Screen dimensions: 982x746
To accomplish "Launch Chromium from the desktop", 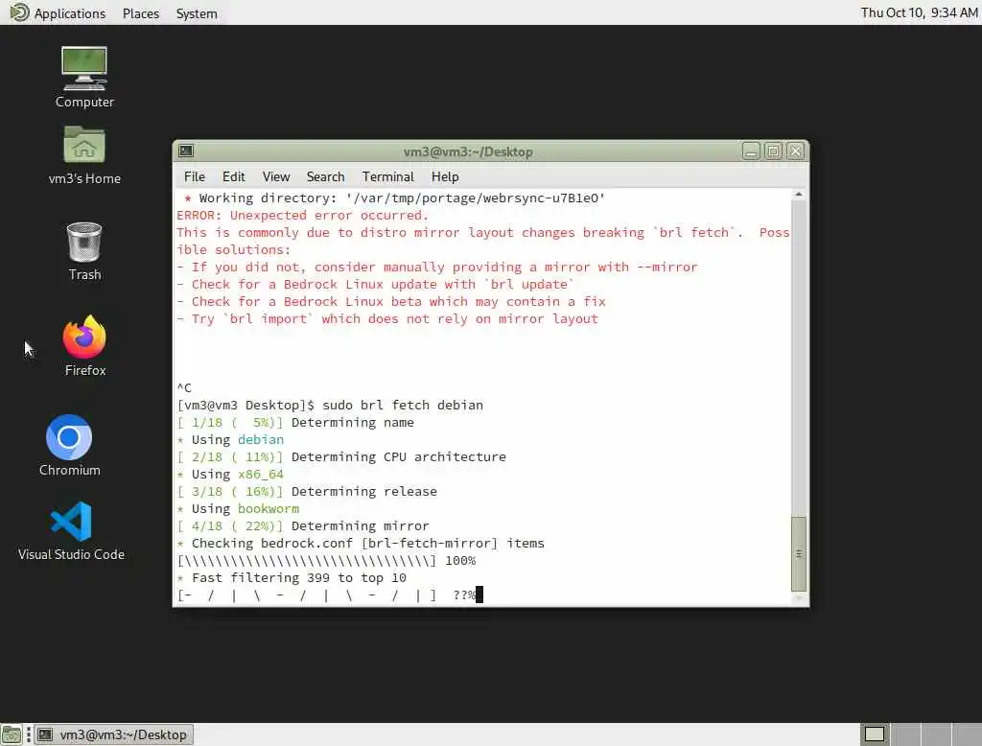I will click(69, 445).
